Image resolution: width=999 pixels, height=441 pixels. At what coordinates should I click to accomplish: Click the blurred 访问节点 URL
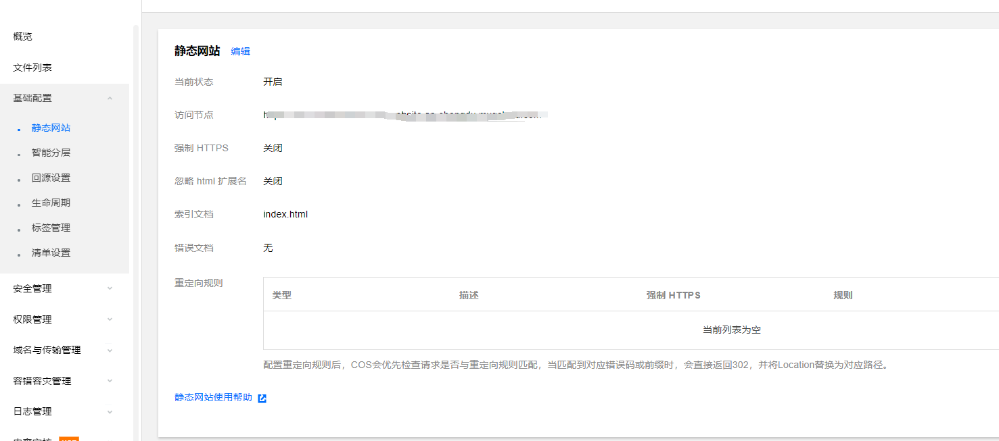click(x=404, y=115)
